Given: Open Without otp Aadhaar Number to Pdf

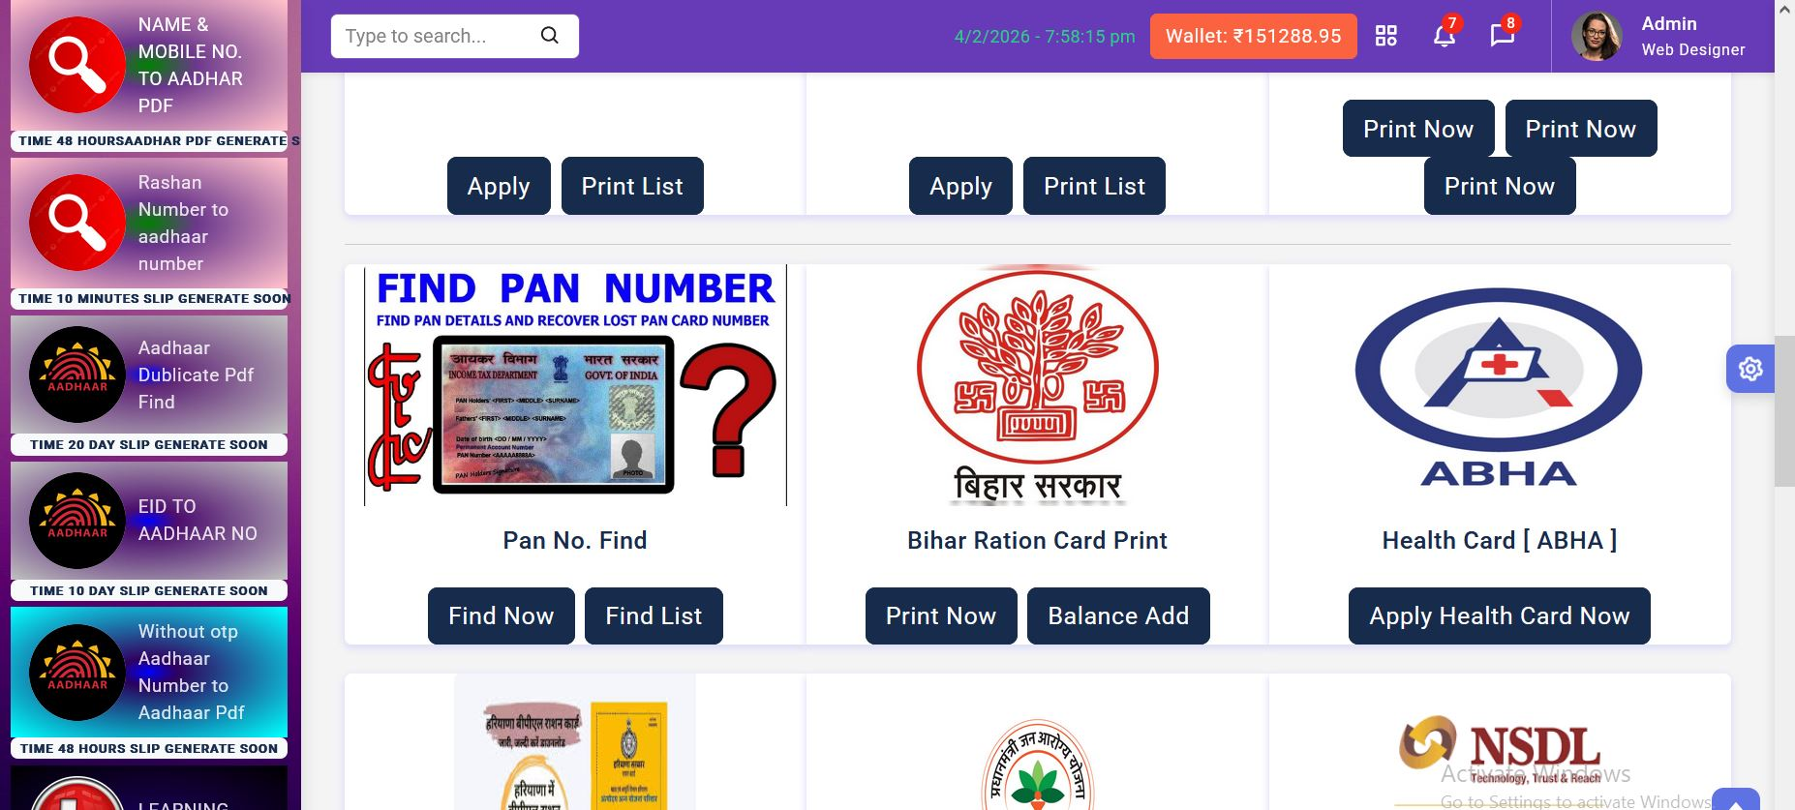Looking at the screenshot, I should point(149,672).
